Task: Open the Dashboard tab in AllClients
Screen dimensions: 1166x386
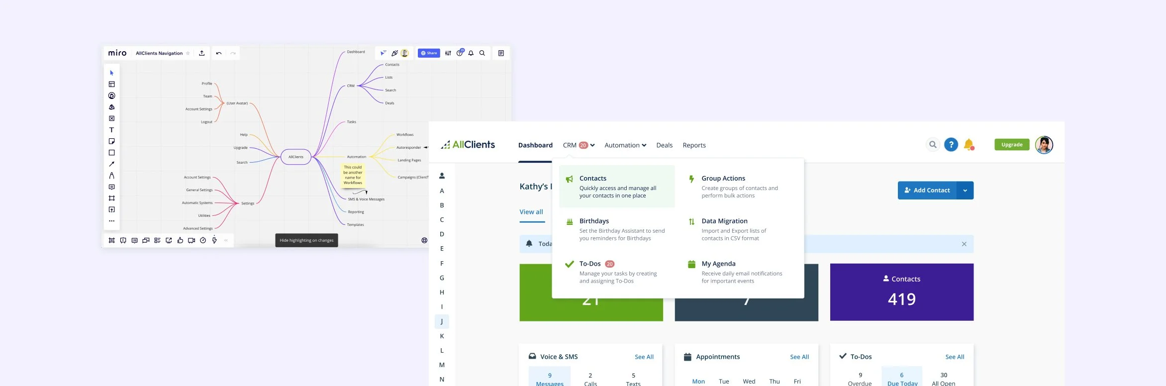Action: point(535,145)
